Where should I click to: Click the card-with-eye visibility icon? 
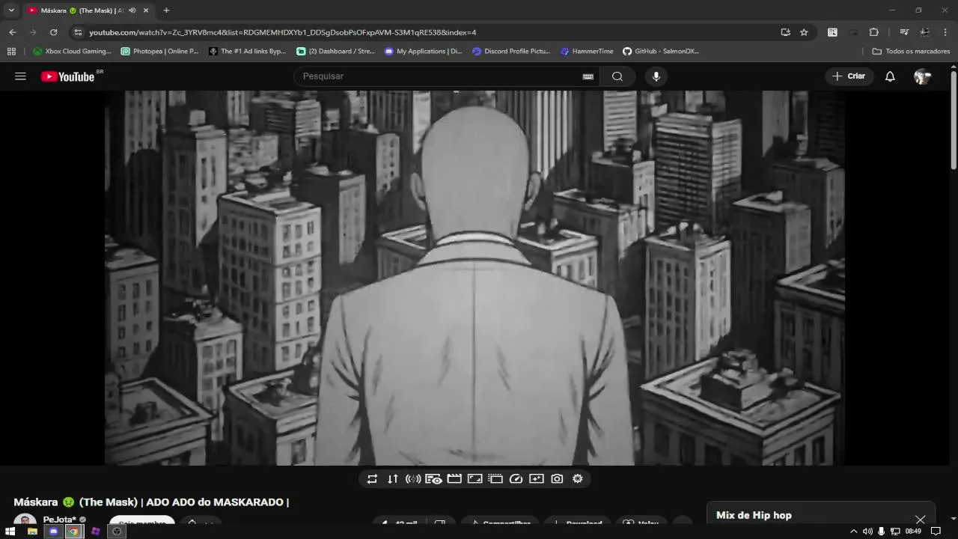[433, 479]
